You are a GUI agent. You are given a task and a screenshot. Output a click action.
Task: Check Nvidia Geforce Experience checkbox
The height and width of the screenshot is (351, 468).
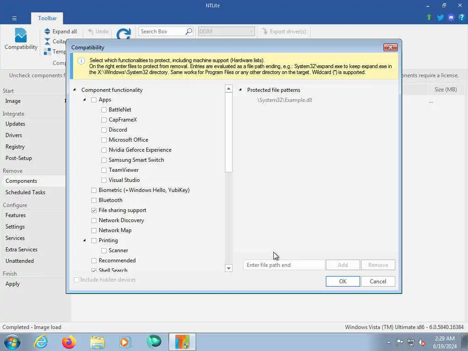tap(104, 150)
